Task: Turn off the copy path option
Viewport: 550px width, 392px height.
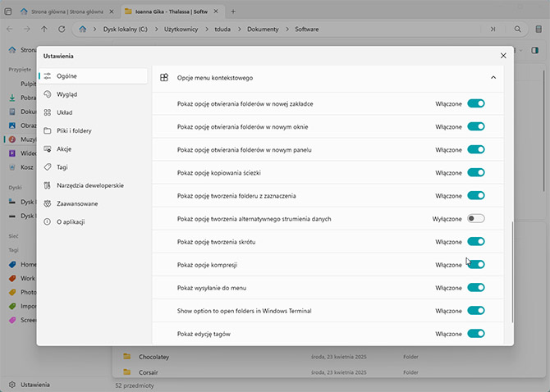Action: pos(476,173)
